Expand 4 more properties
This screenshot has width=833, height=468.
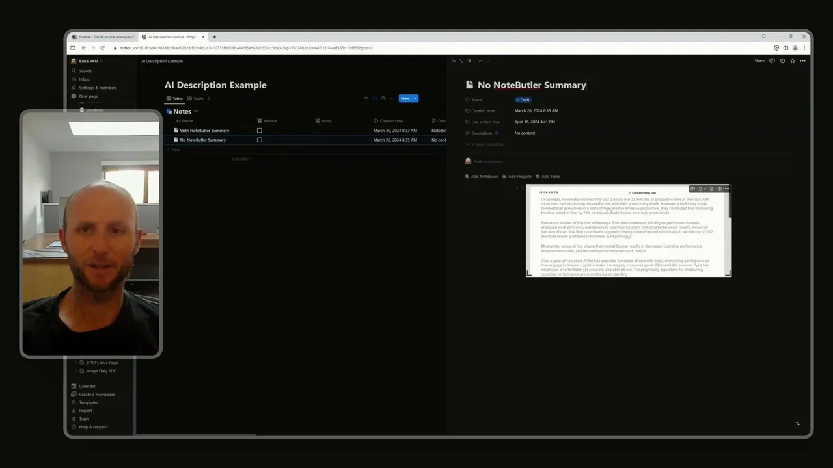[x=485, y=144]
